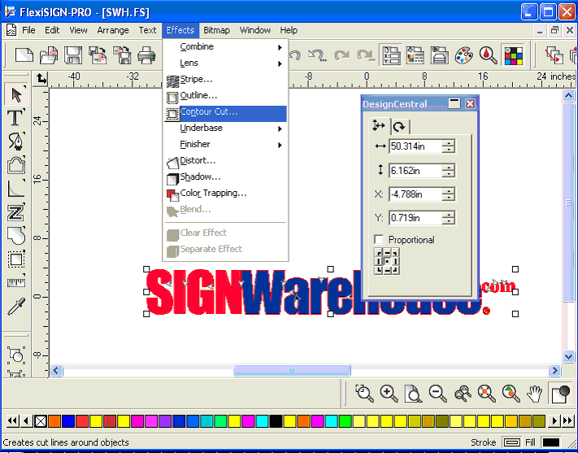This screenshot has height=453, width=578.
Task: Click the Stroke indicator in status bar
Action: [511, 442]
